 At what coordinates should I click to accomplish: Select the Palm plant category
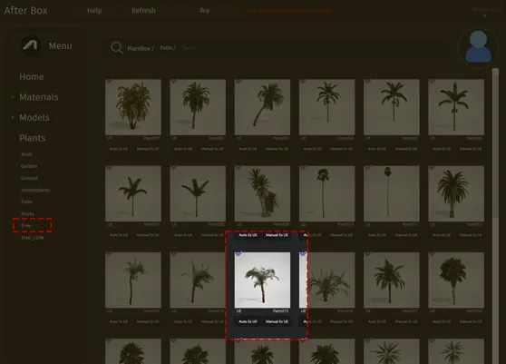pos(26,202)
